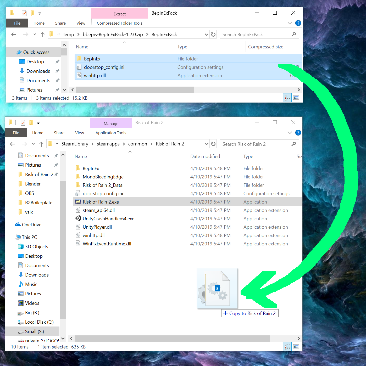
Task: Click Manage contextual tab in Risk of Rain 2 window
Action: pos(111,123)
